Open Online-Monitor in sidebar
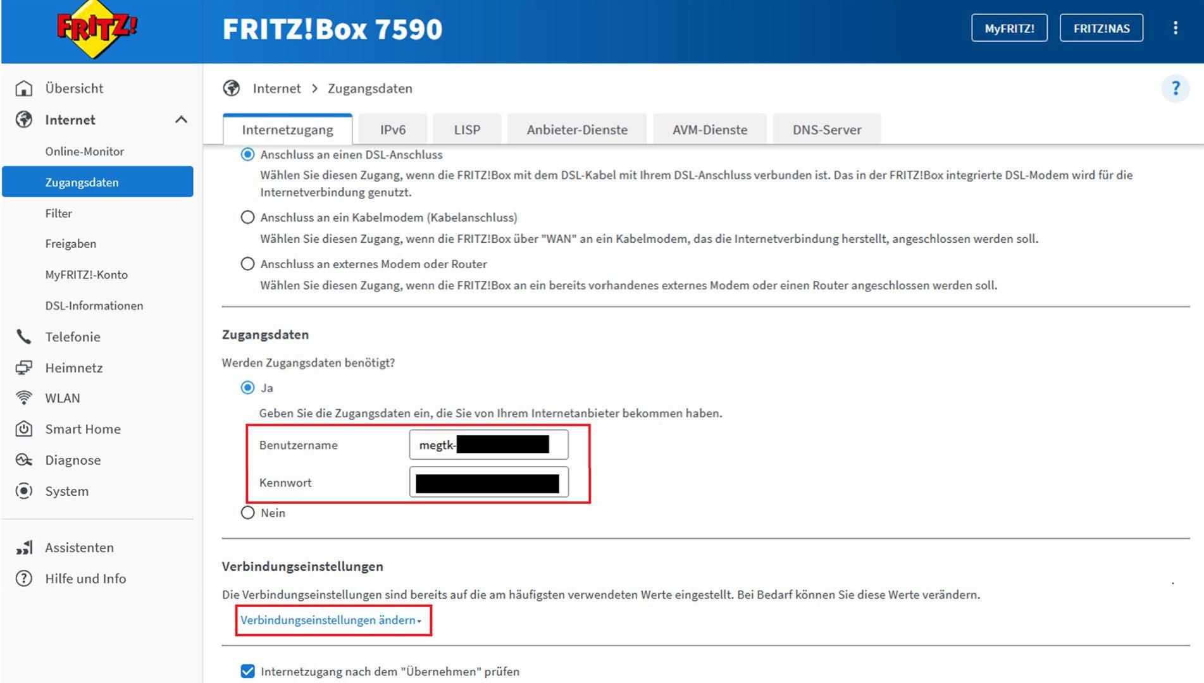Image resolution: width=1204 pixels, height=683 pixels. coord(84,151)
